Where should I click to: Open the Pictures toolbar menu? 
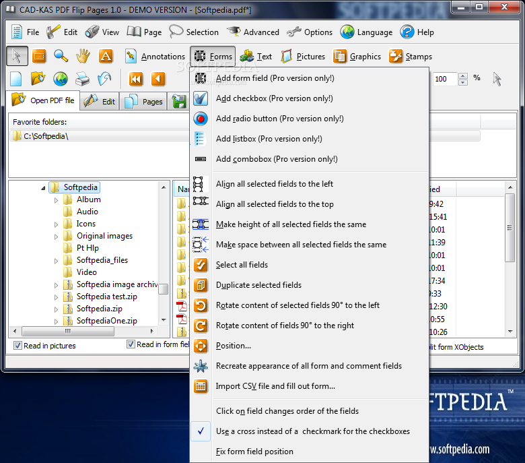point(303,56)
